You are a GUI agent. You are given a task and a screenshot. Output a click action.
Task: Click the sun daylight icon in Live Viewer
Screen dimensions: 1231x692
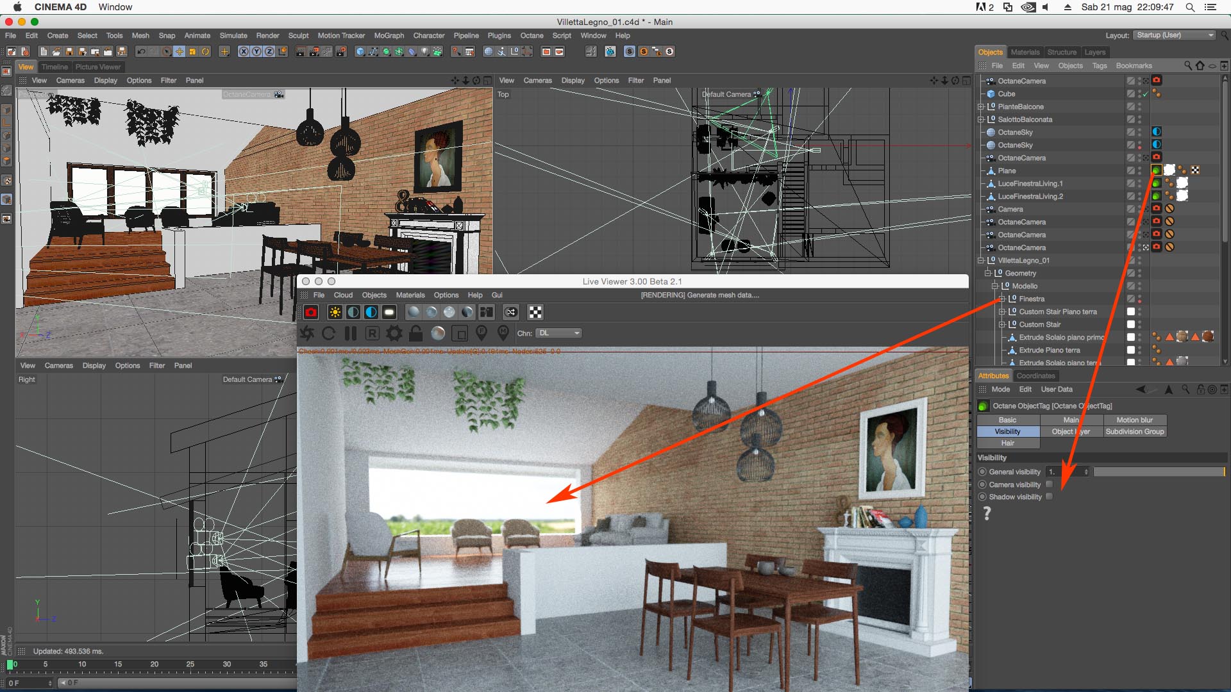click(x=335, y=313)
